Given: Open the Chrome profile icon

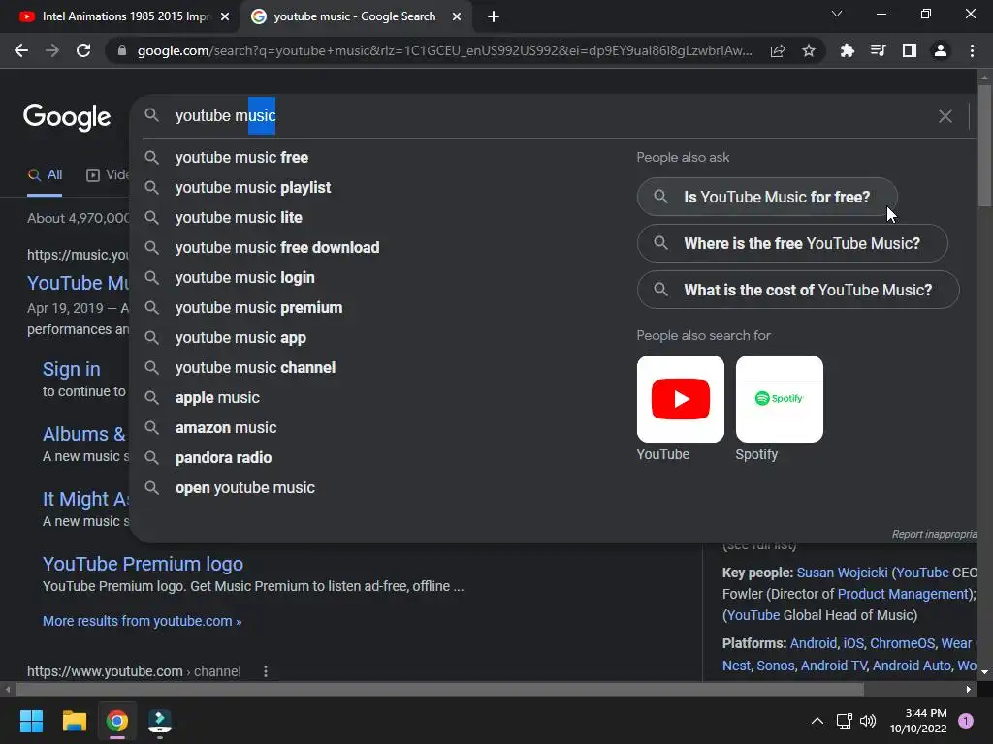Looking at the screenshot, I should click(941, 50).
